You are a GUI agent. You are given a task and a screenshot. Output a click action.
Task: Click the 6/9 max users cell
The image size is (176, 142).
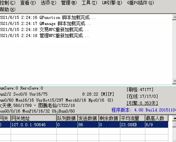157,125
